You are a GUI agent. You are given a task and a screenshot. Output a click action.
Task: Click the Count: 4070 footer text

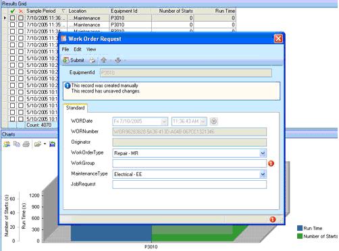coord(39,125)
